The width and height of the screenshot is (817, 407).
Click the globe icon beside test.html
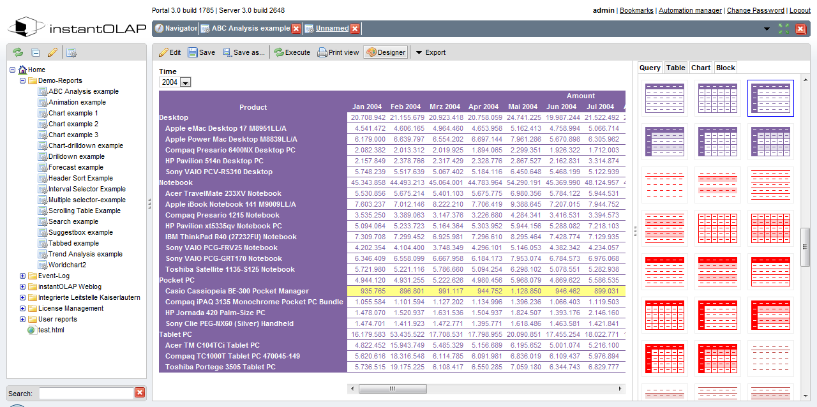pos(33,330)
